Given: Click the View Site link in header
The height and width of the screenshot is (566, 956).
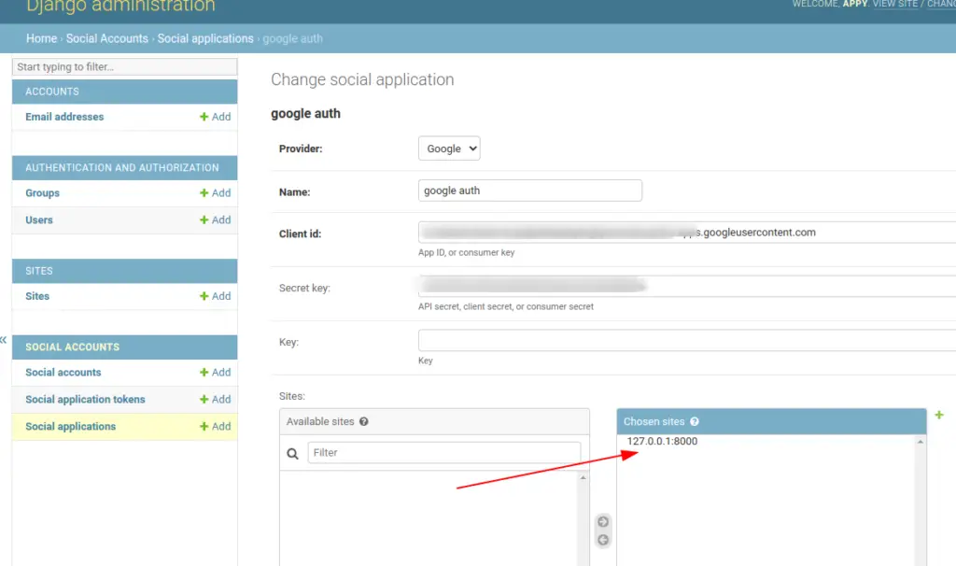Looking at the screenshot, I should pyautogui.click(x=894, y=5).
